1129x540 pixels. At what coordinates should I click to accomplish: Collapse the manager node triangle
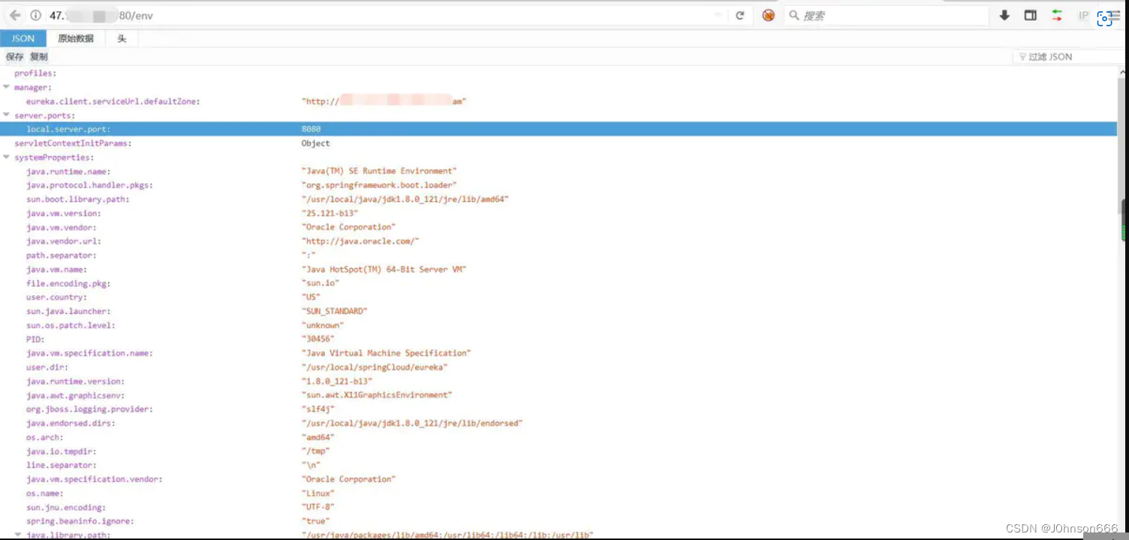coord(6,87)
